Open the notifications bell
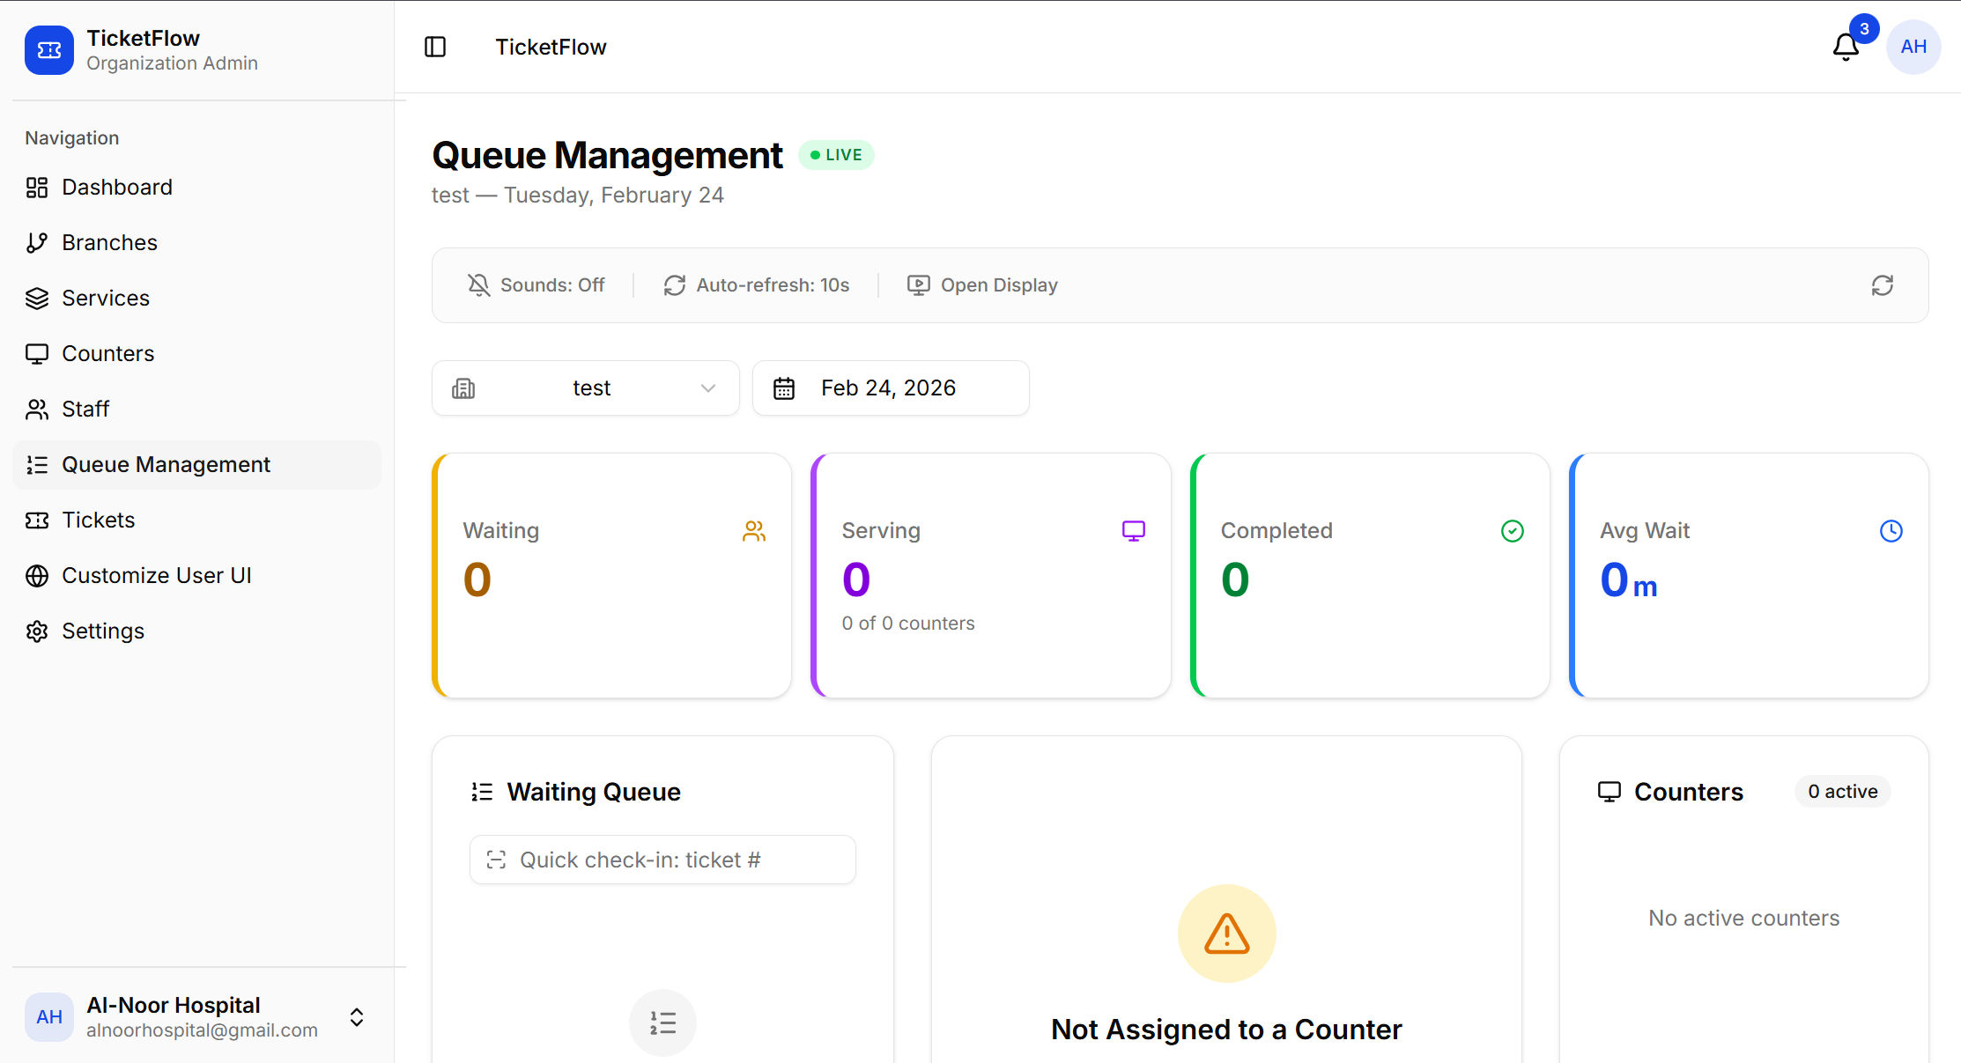 [1845, 47]
